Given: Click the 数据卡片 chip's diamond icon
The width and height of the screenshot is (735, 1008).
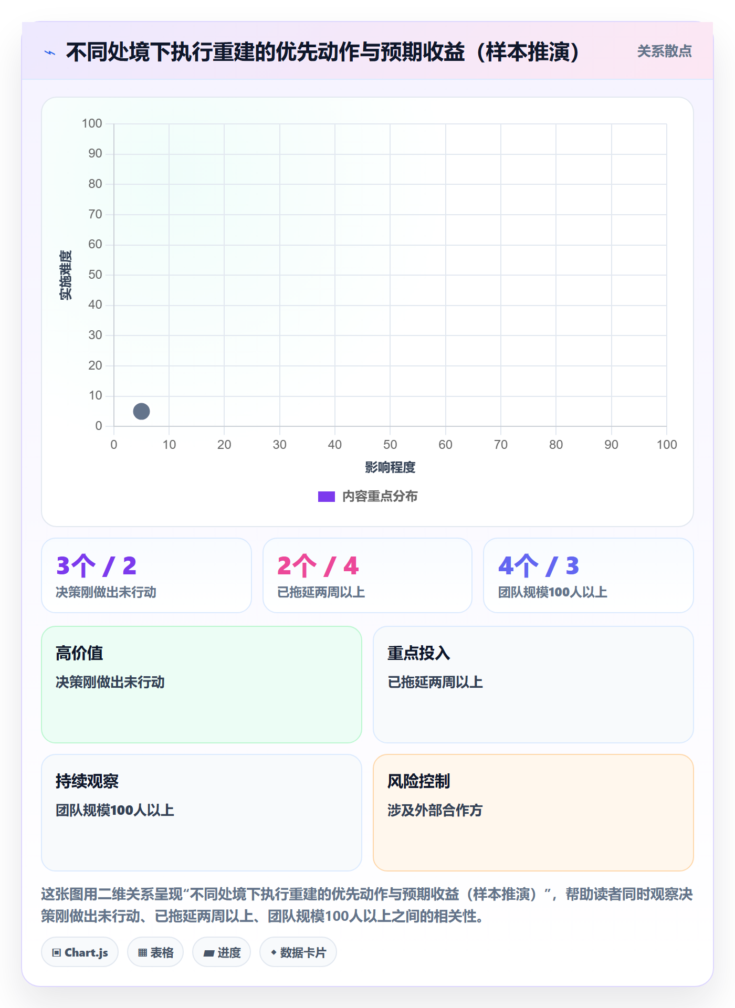Looking at the screenshot, I should click(x=274, y=952).
